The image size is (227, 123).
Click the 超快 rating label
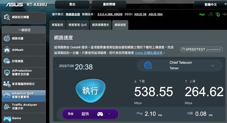tap(85, 114)
